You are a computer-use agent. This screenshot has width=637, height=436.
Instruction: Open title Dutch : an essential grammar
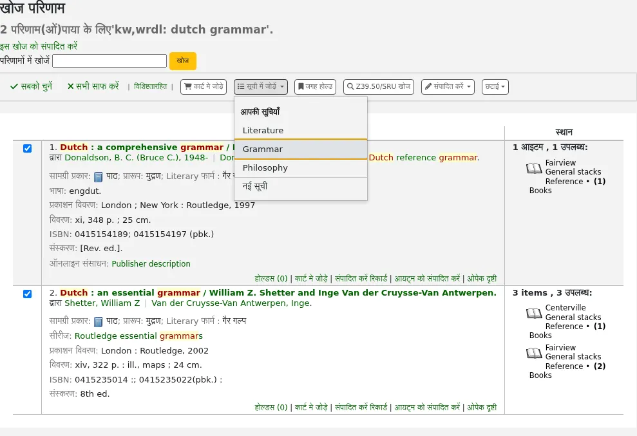point(278,292)
